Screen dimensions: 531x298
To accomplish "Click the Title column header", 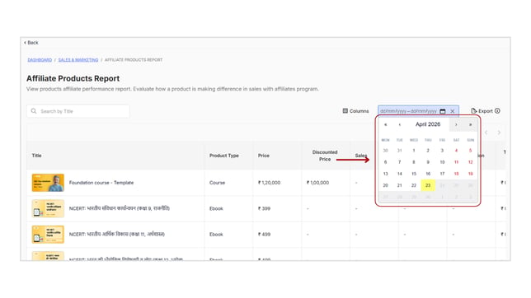I will tap(36, 156).
